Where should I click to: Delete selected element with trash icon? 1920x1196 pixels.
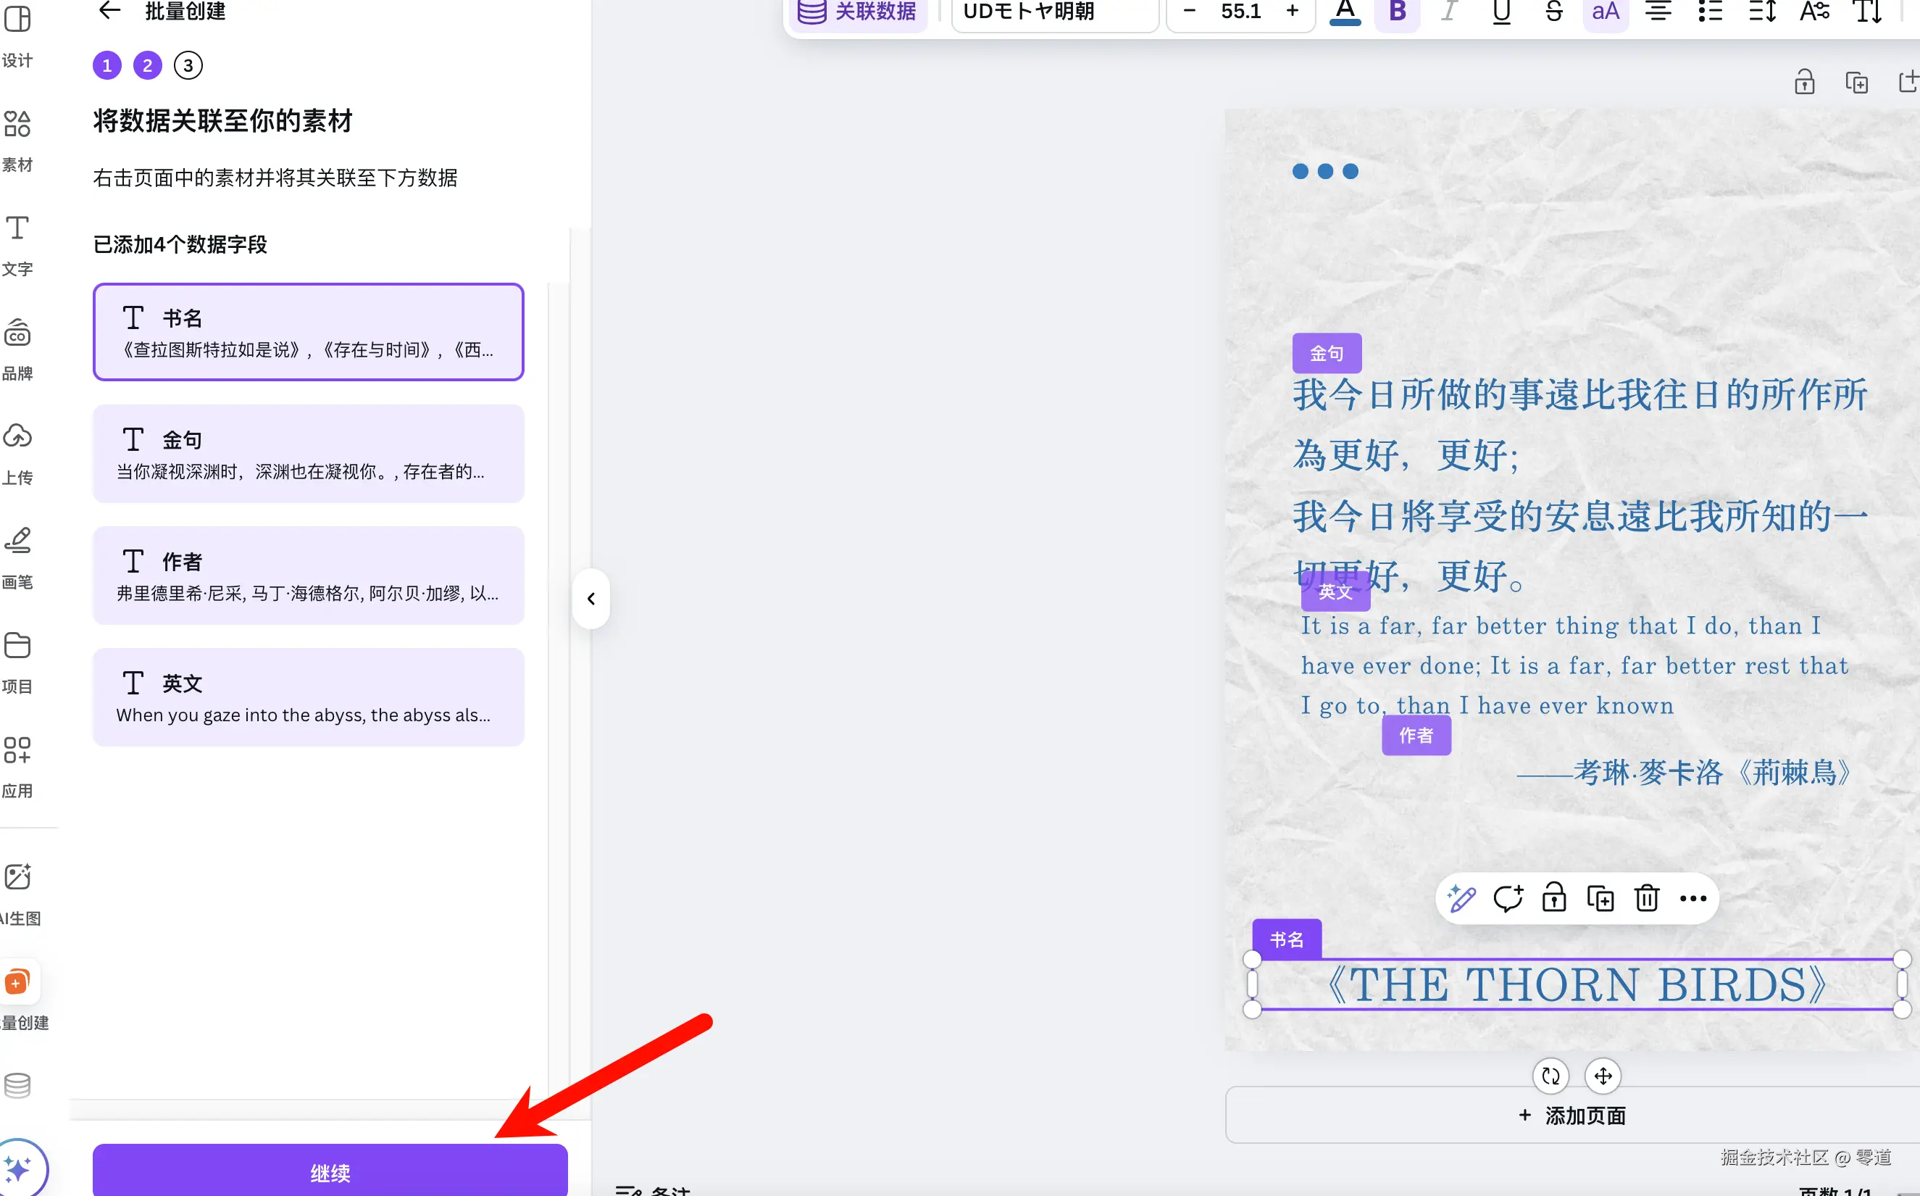pyautogui.click(x=1647, y=899)
